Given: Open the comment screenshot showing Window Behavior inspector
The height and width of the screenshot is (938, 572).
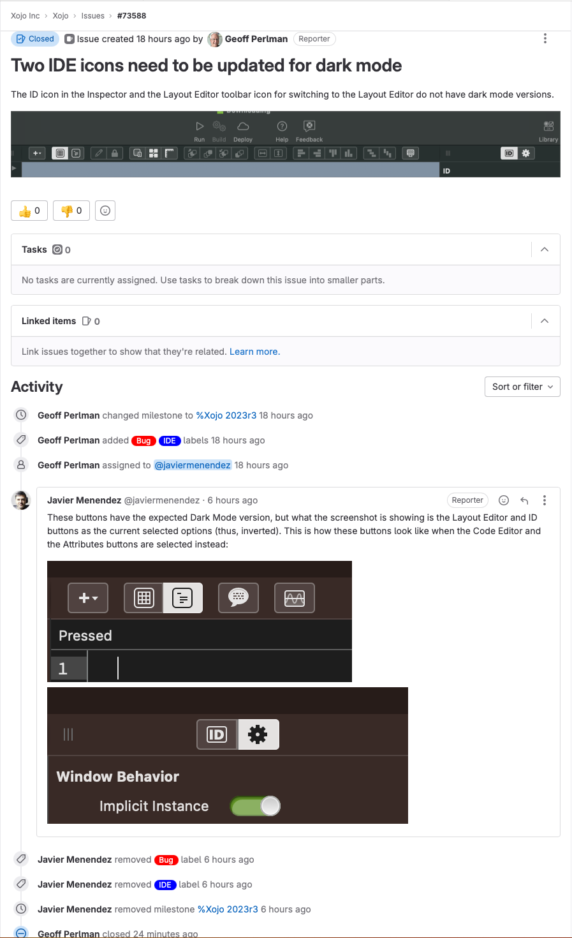Looking at the screenshot, I should point(228,756).
